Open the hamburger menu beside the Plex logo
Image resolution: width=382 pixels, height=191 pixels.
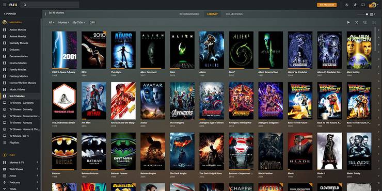pos(5,5)
